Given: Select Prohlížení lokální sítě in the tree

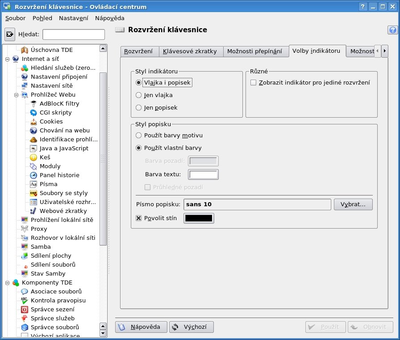Looking at the screenshot, I should click(62, 220).
